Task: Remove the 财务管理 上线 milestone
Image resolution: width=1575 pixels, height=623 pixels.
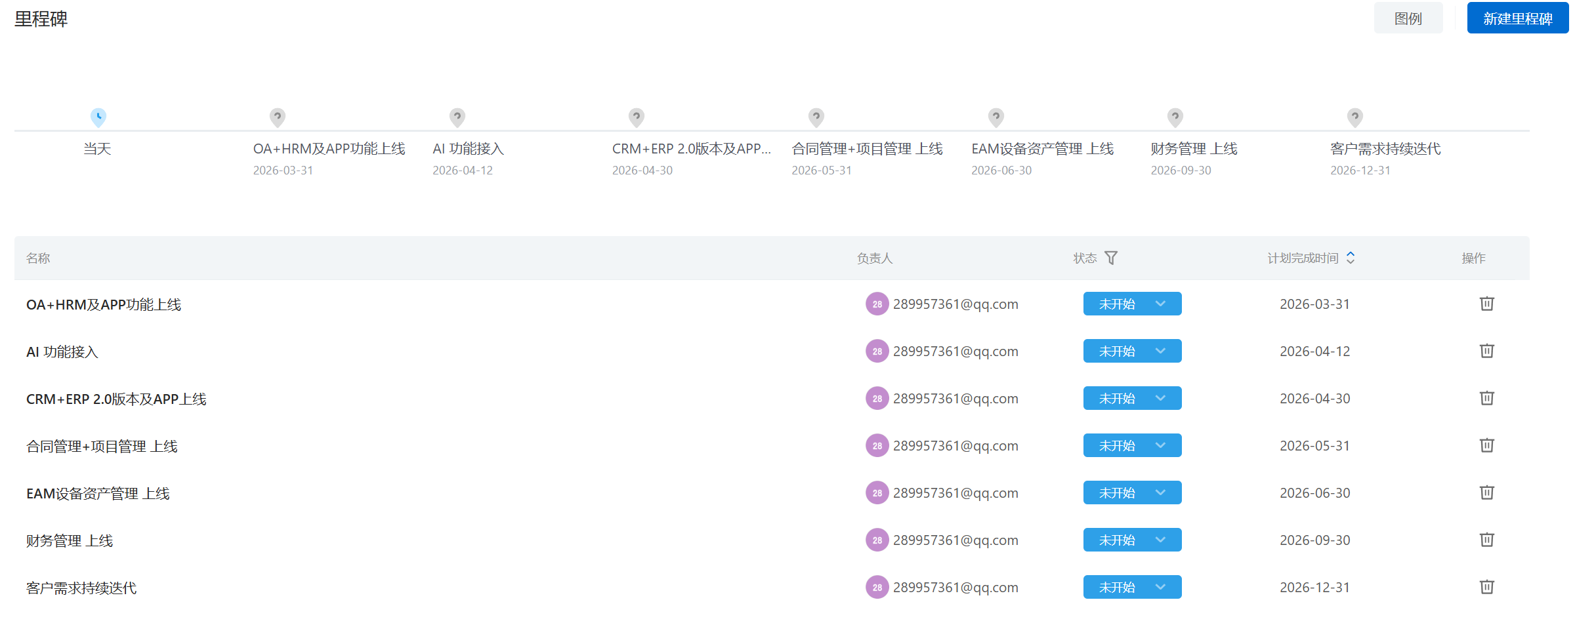Action: [1486, 540]
